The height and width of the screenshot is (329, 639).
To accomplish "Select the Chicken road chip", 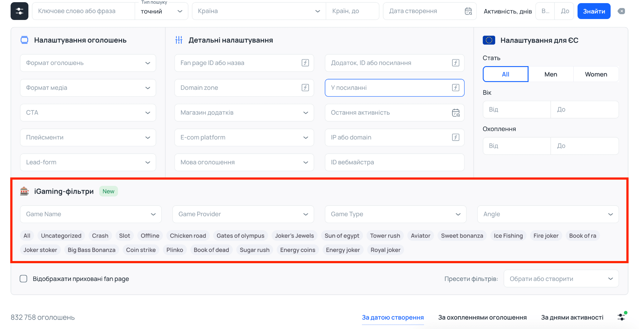I will point(188,236).
